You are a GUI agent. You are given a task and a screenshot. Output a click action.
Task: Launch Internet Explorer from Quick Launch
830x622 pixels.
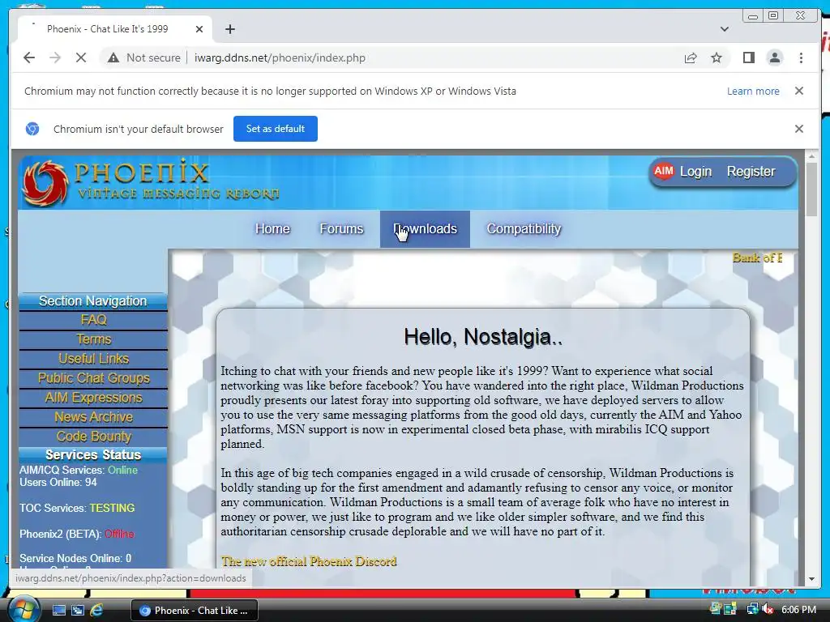point(96,611)
